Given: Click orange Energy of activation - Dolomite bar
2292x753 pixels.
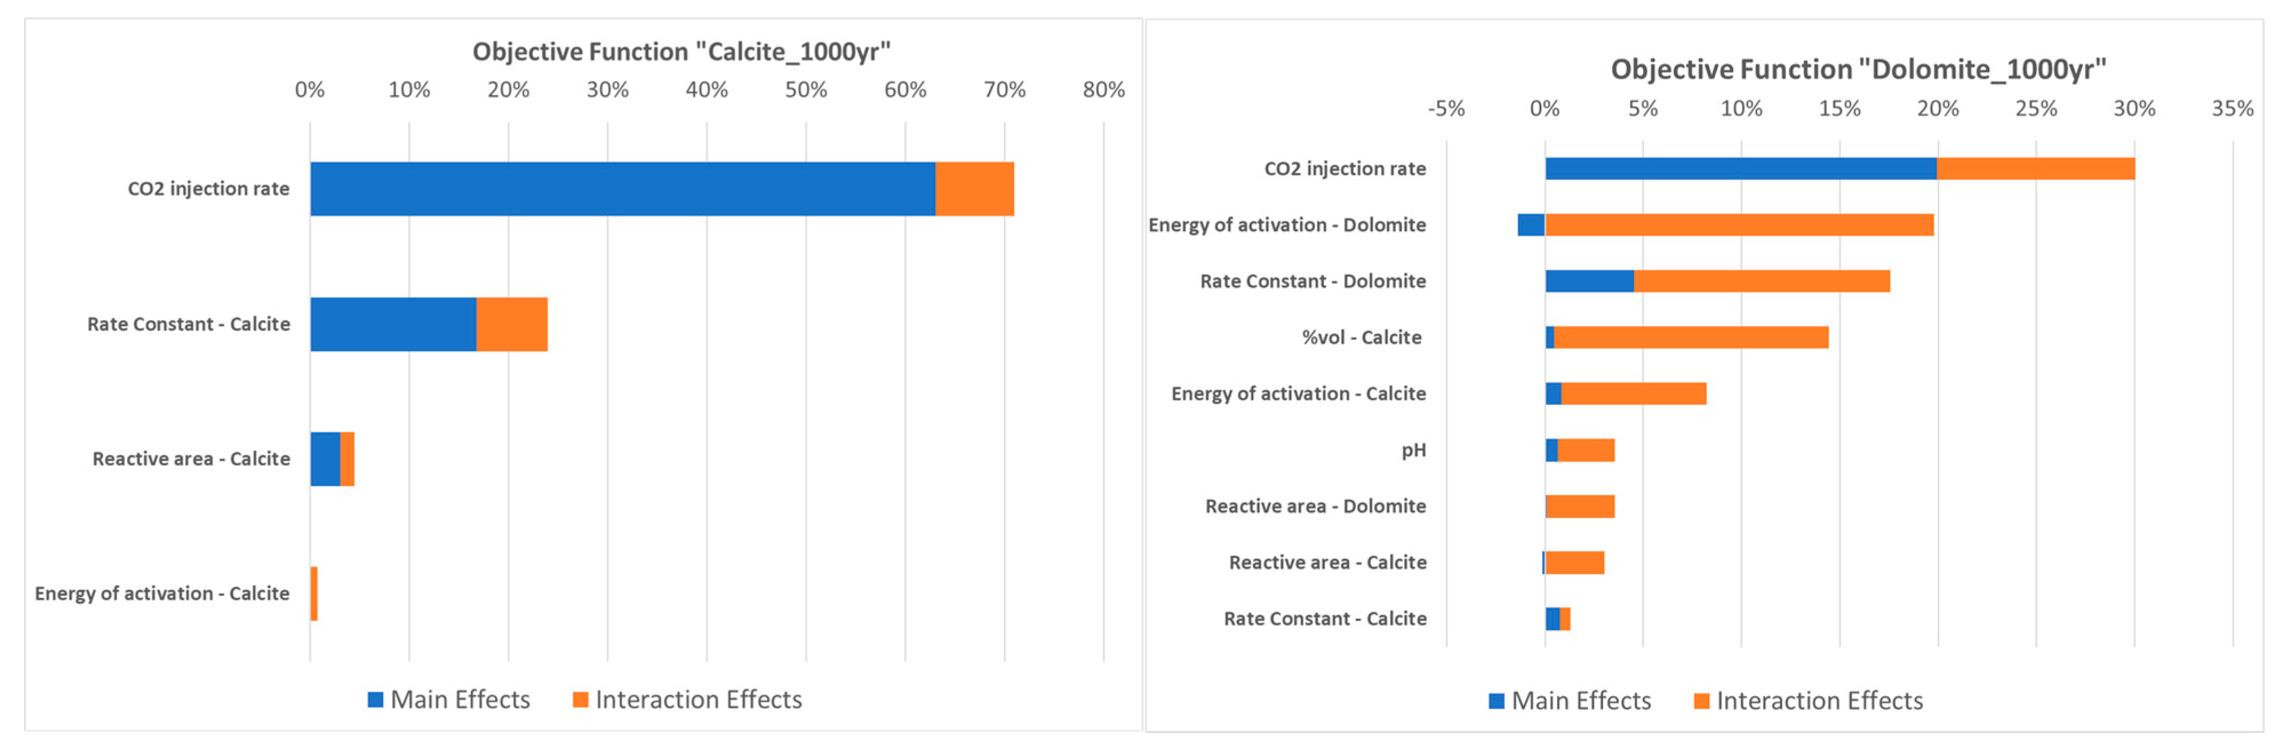Looking at the screenshot, I should (x=1739, y=225).
